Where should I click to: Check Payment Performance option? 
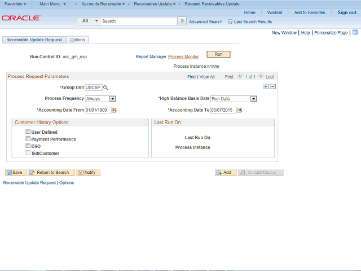[x=28, y=139]
